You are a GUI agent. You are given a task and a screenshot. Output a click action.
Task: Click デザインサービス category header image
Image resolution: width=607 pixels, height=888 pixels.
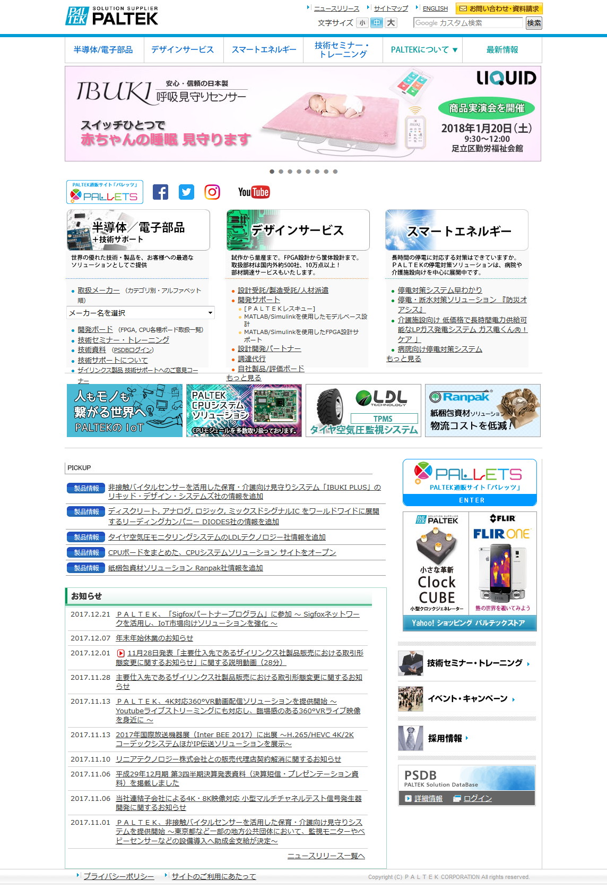[x=298, y=230]
